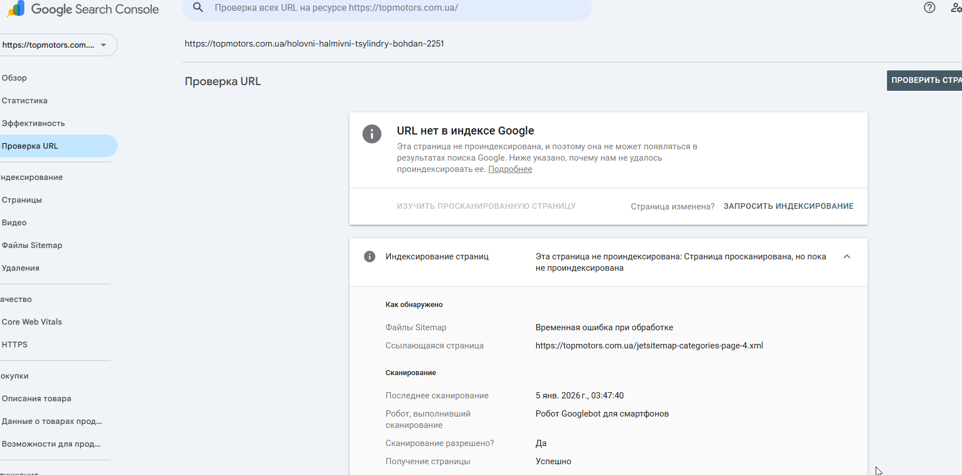The width and height of the screenshot is (962, 475).
Task: Click the Покупки sidebar section header
Action: (14, 376)
